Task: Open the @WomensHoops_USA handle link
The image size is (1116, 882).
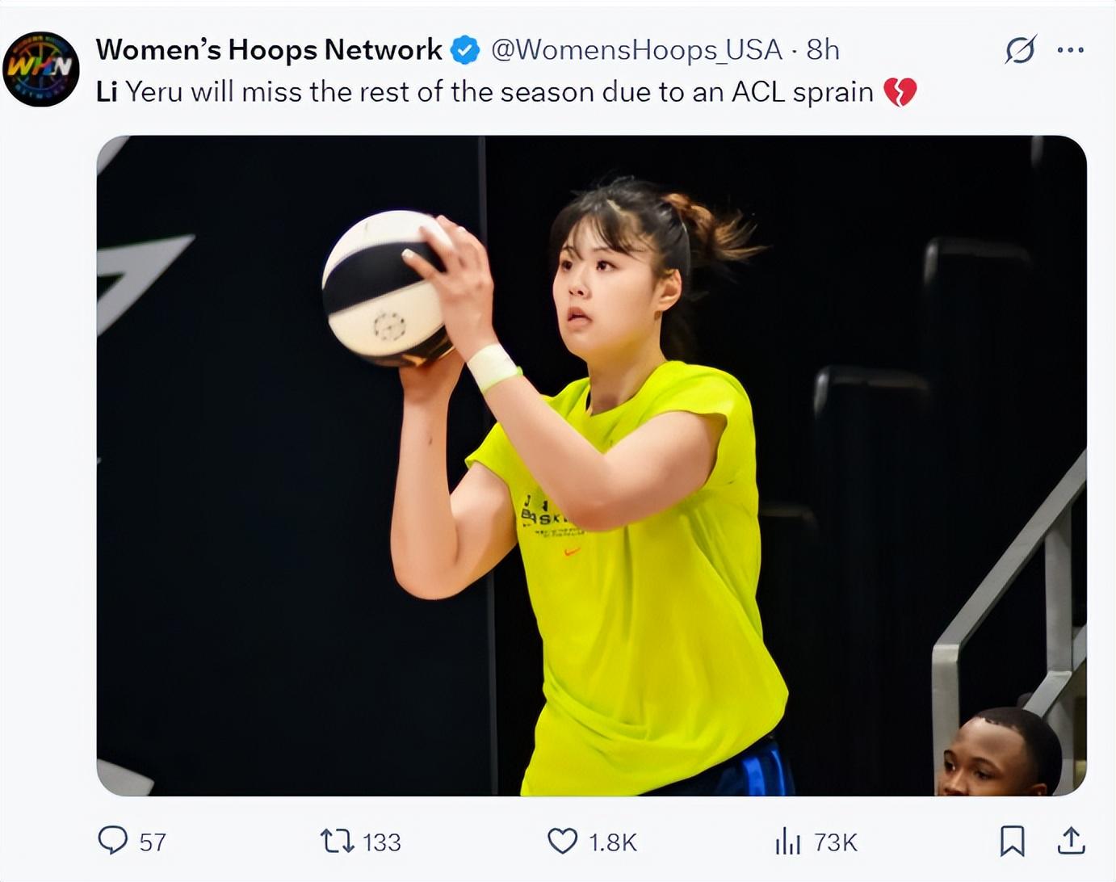Action: point(636,50)
